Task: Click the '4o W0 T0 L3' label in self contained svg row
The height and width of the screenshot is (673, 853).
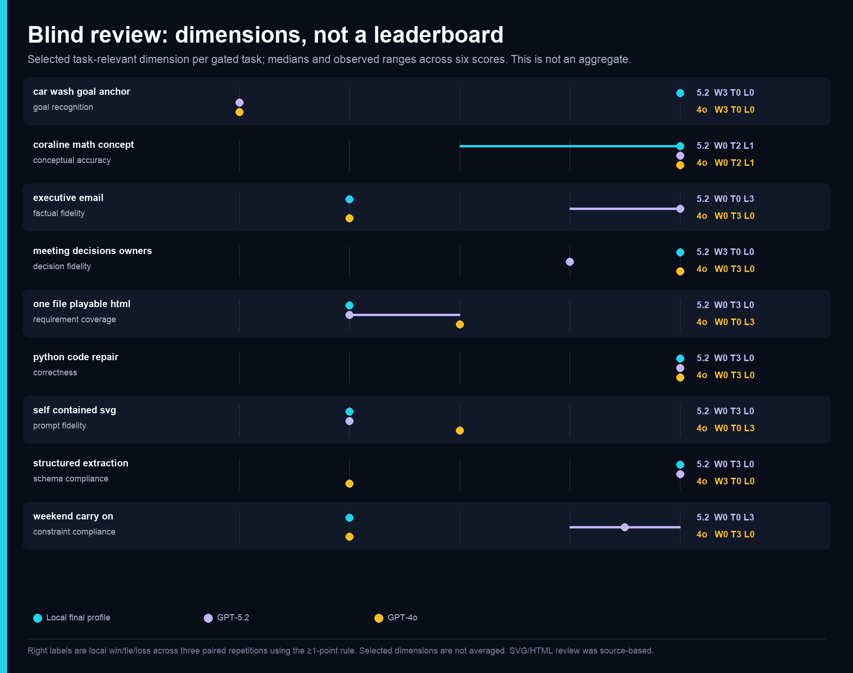Action: [x=726, y=428]
